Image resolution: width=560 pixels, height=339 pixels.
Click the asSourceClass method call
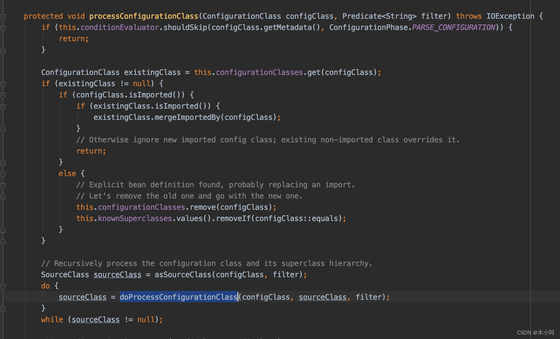183,275
